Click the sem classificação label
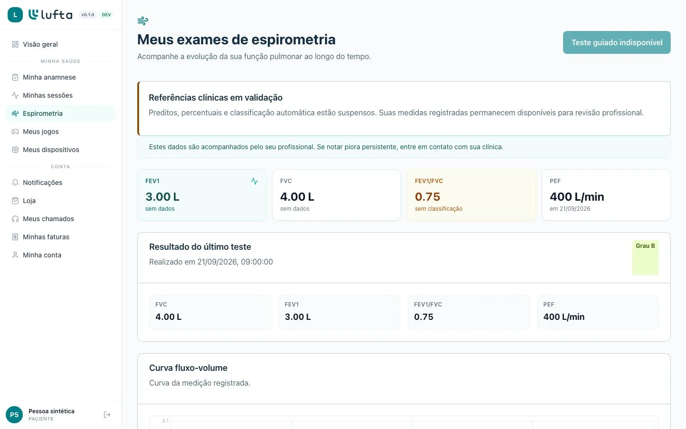The height and width of the screenshot is (429, 686). 439,209
